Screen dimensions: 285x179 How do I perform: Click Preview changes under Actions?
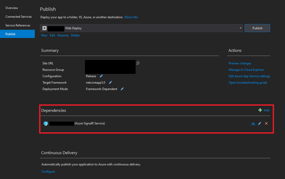point(240,63)
